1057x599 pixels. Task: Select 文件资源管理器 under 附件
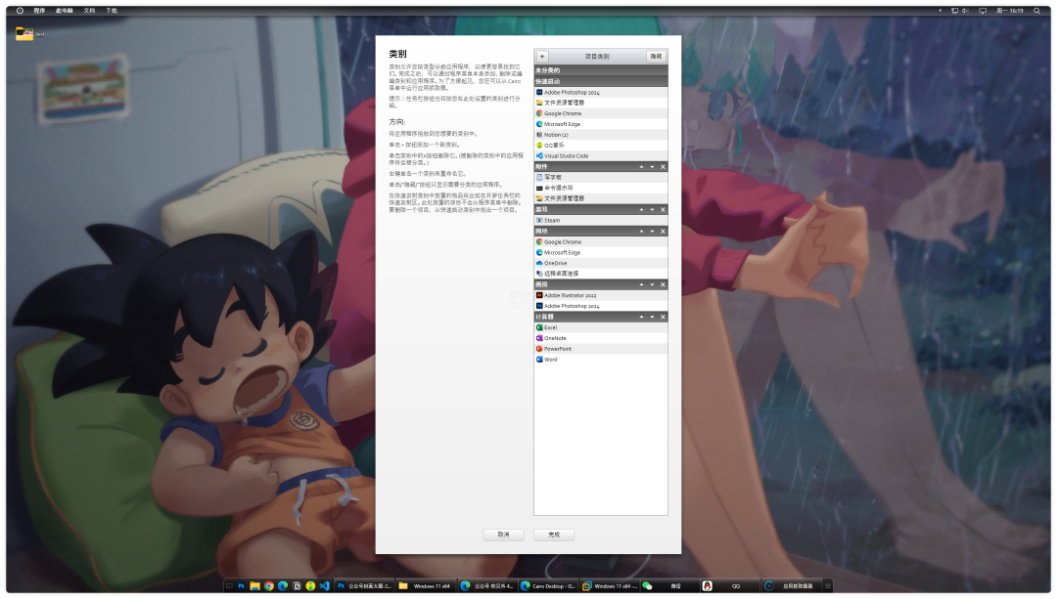tap(601, 198)
